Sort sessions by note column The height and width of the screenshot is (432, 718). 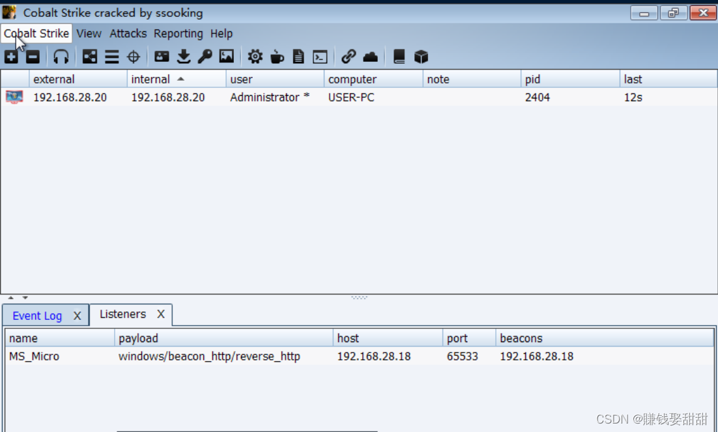tap(472, 79)
